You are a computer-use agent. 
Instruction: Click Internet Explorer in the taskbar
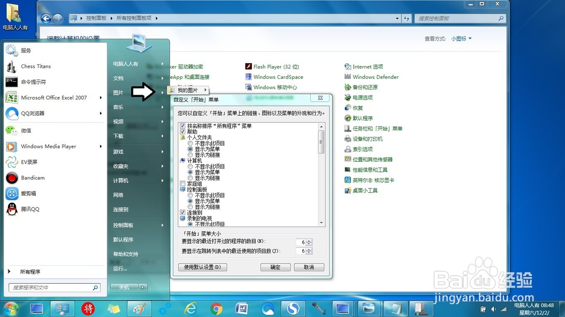coord(190,309)
